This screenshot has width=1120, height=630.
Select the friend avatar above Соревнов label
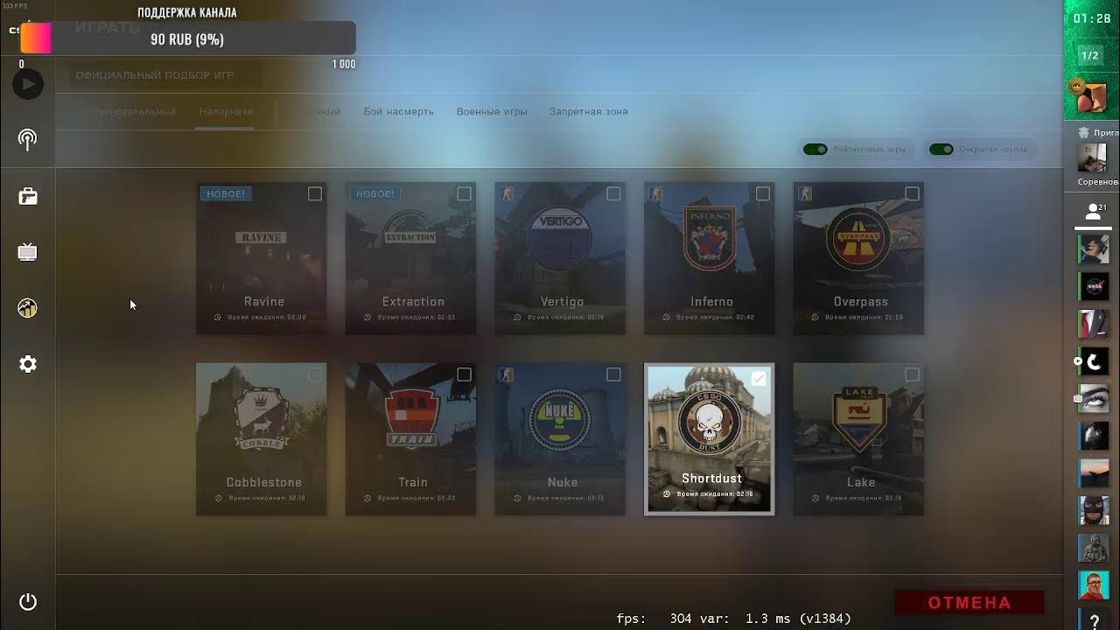[1092, 158]
